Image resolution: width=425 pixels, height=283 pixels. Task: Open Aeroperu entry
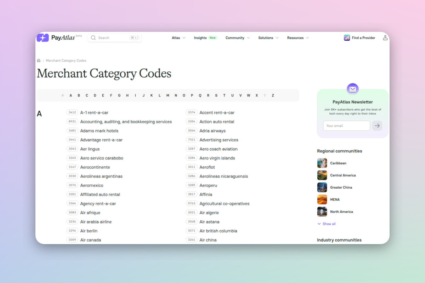point(208,185)
